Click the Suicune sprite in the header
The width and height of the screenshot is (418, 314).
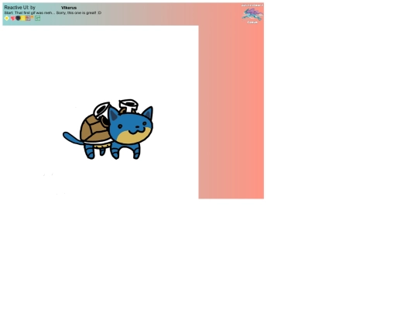point(252,14)
